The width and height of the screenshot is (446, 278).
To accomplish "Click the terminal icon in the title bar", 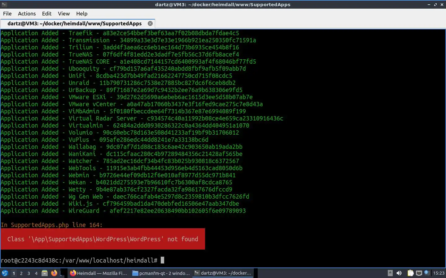I will [x=4, y=4].
